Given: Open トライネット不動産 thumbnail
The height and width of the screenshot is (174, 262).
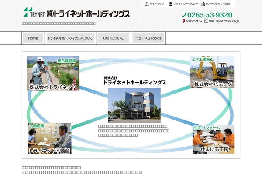Looking at the screenshot, I should (x=49, y=138).
